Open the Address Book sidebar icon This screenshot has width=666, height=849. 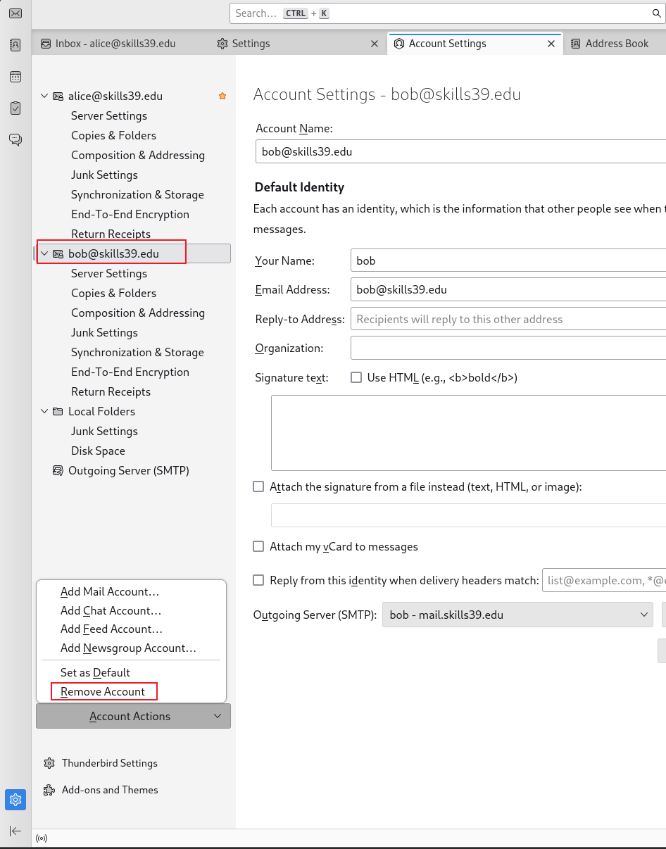pyautogui.click(x=15, y=45)
